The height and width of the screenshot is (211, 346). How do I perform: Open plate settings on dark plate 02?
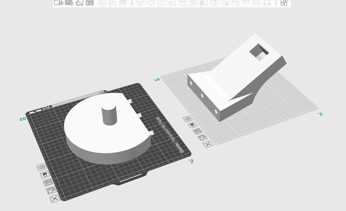click(x=42, y=167)
